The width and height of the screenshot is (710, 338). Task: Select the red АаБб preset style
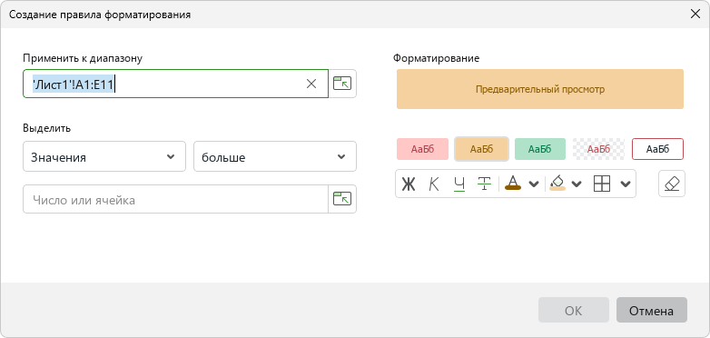click(422, 149)
